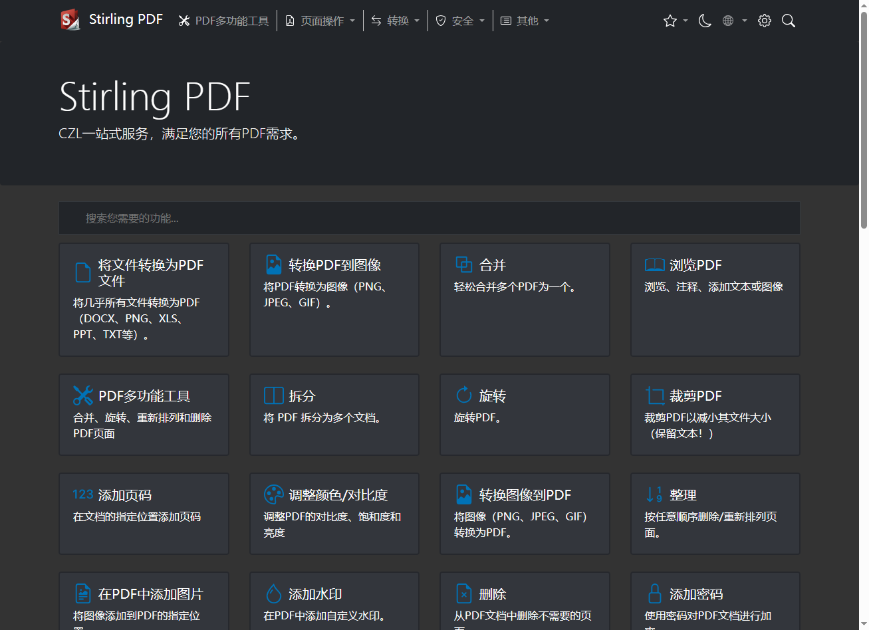Click the 拆分 split icon

click(x=273, y=395)
